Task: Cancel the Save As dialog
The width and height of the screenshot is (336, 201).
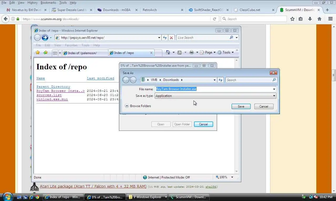Action: pyautogui.click(x=264, y=107)
